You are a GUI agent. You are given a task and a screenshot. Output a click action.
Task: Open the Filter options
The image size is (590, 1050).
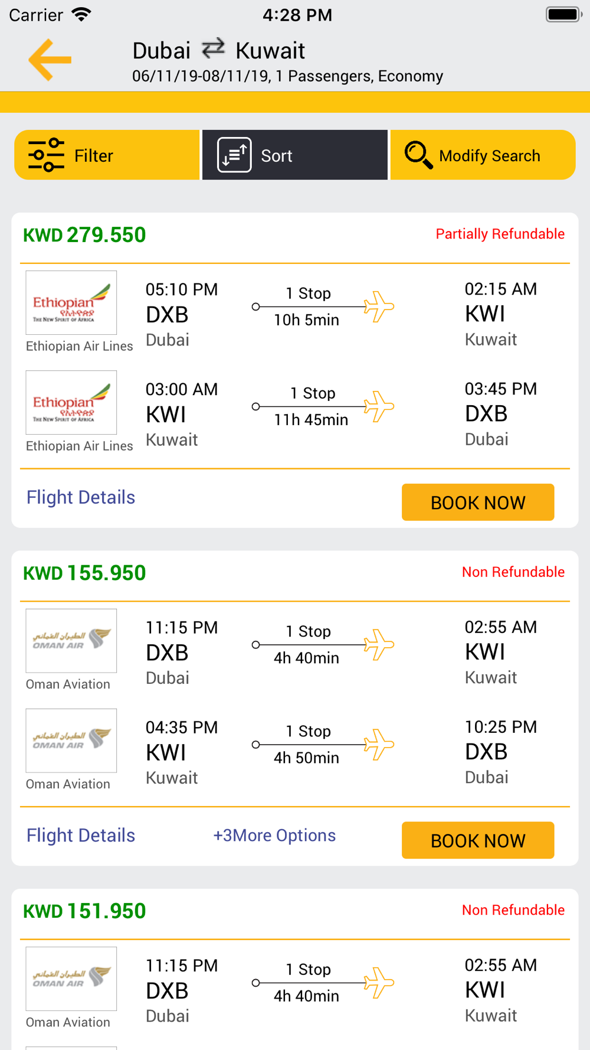pyautogui.click(x=107, y=155)
